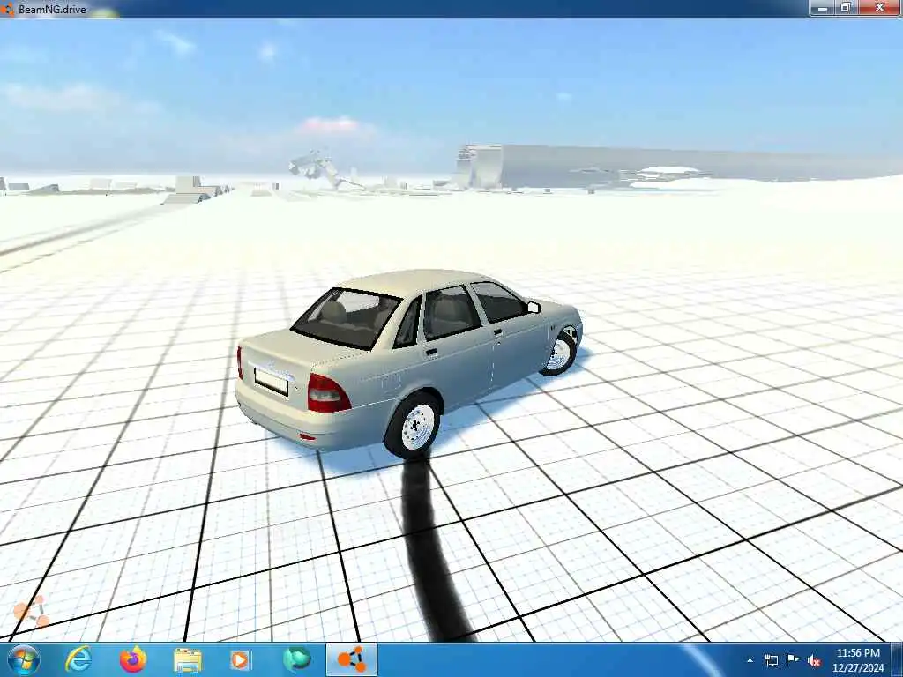Open Firefox from the taskbar
This screenshot has height=677, width=903.
[x=132, y=659]
